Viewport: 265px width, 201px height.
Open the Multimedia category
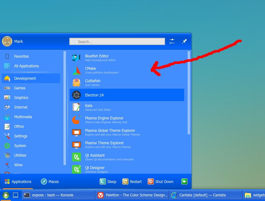pyautogui.click(x=31, y=117)
